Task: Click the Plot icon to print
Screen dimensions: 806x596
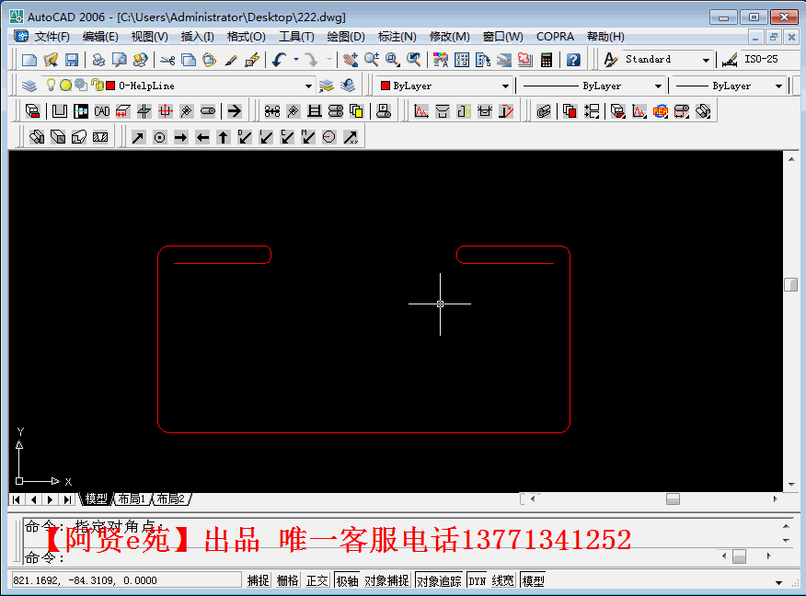Action: point(98,59)
